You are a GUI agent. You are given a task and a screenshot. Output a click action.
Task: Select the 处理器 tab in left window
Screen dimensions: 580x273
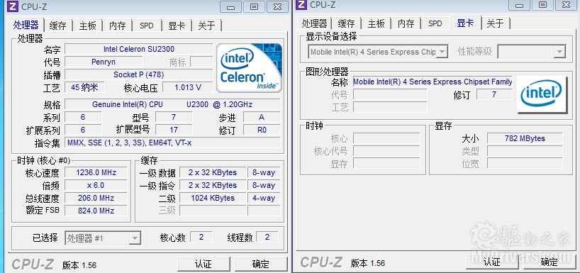[x=26, y=25]
